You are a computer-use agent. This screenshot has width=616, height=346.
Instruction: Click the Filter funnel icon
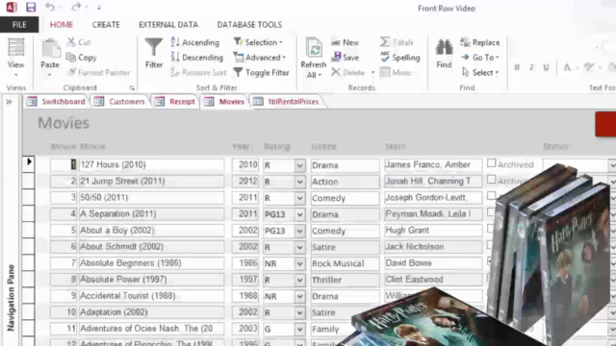coord(154,47)
